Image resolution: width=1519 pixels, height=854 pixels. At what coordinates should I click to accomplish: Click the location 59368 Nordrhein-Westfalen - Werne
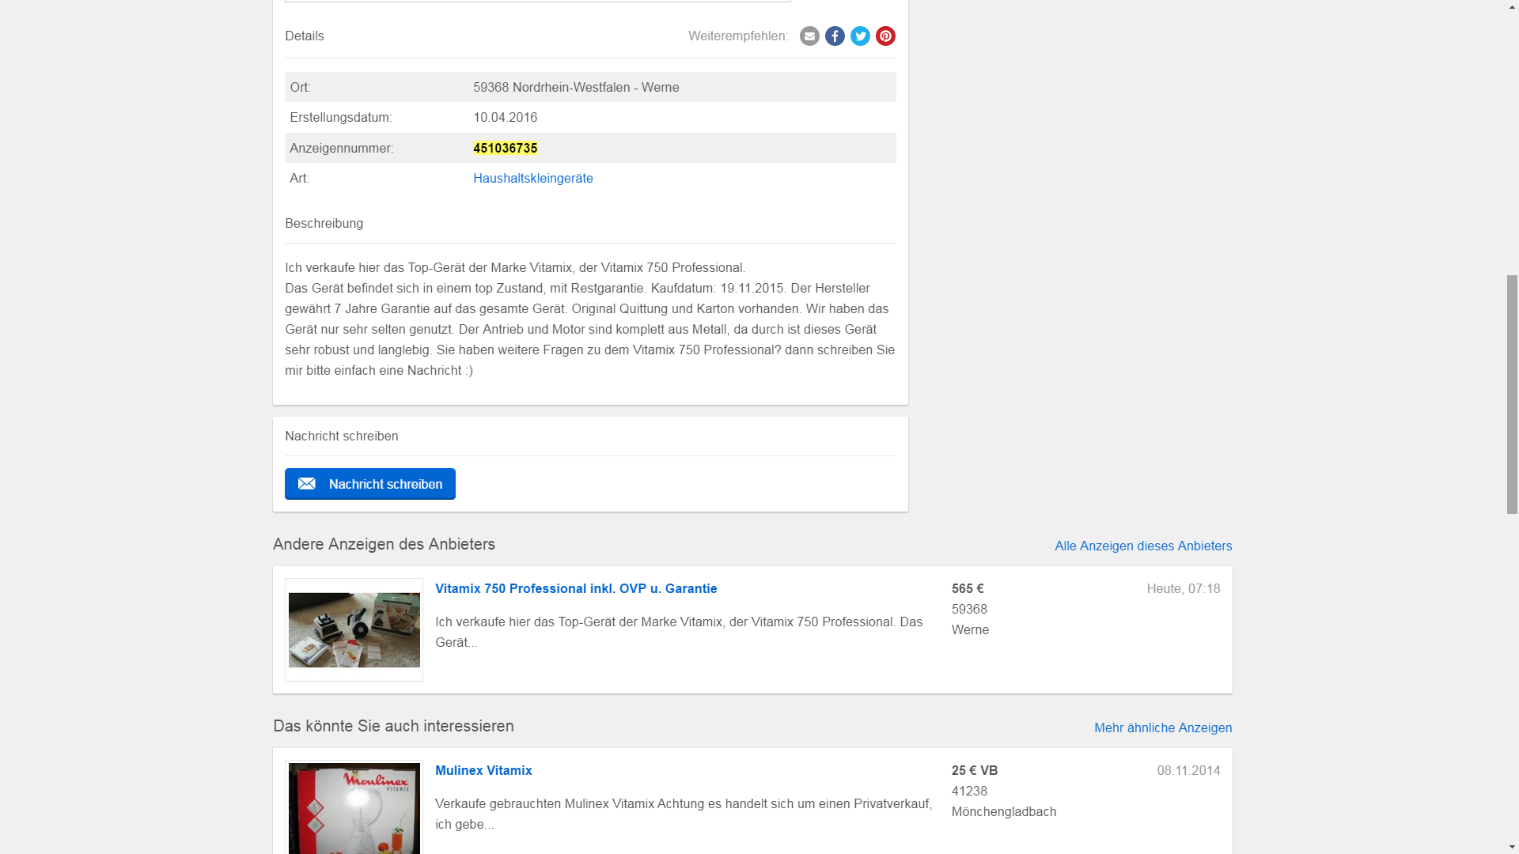[x=576, y=88]
